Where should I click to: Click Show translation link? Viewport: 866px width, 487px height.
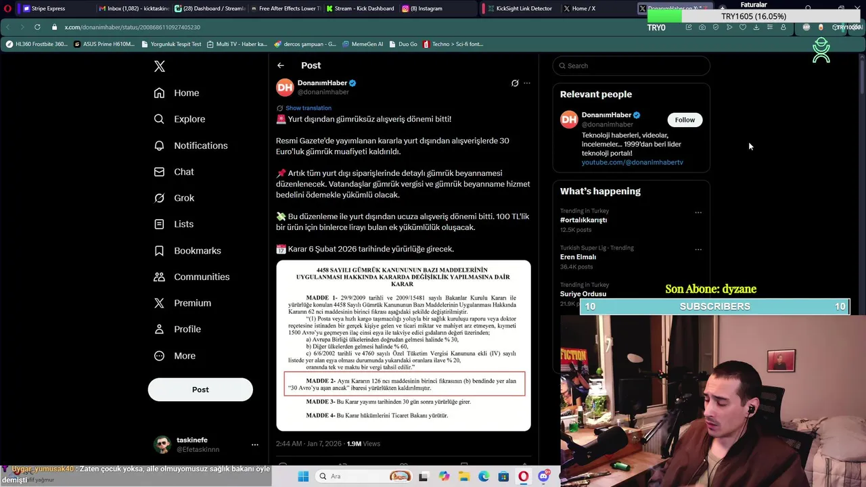pos(309,108)
